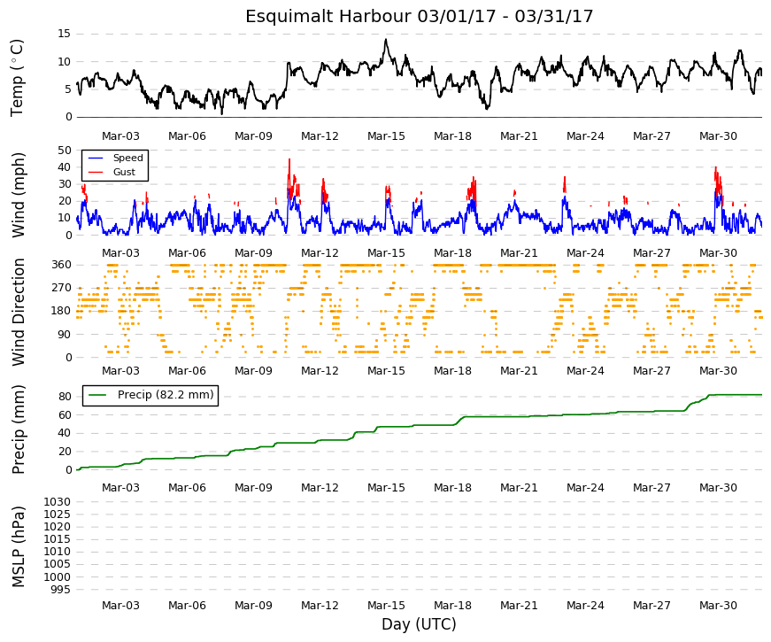Click the MSLP (hPa) axis label
This screenshot has width=771, height=642.
pyautogui.click(x=17, y=546)
